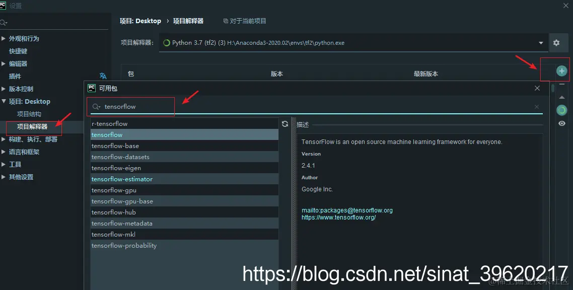Open 项目解释器 settings page
This screenshot has width=573, height=290.
point(32,127)
